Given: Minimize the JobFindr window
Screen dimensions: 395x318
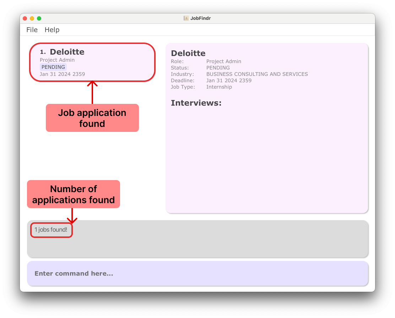Looking at the screenshot, I should coord(32,18).
